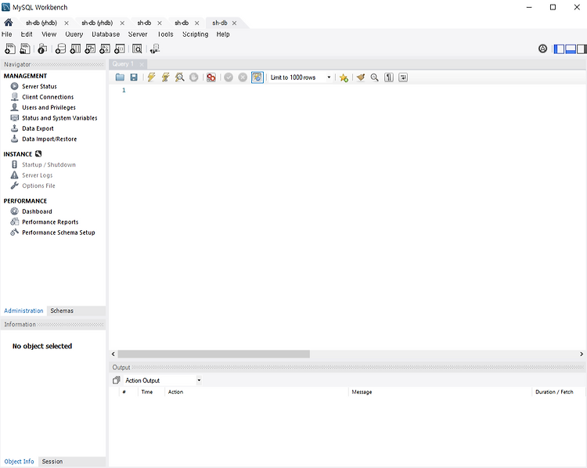The width and height of the screenshot is (587, 468).
Task: Open the File menu
Action: click(x=6, y=34)
